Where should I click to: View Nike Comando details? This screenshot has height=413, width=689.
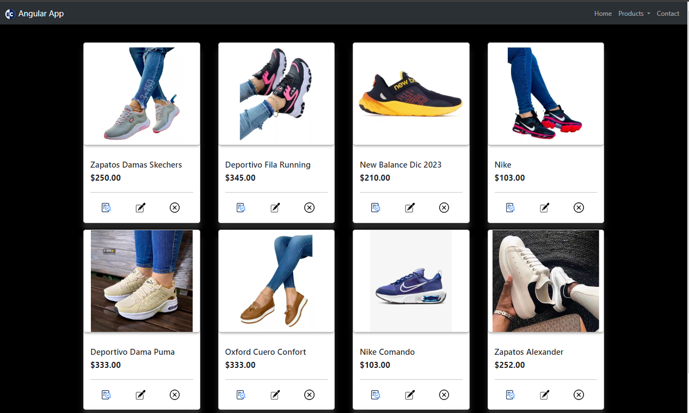coord(376,394)
